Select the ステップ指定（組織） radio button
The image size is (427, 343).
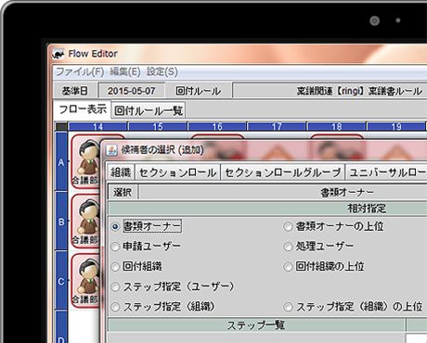tap(115, 307)
